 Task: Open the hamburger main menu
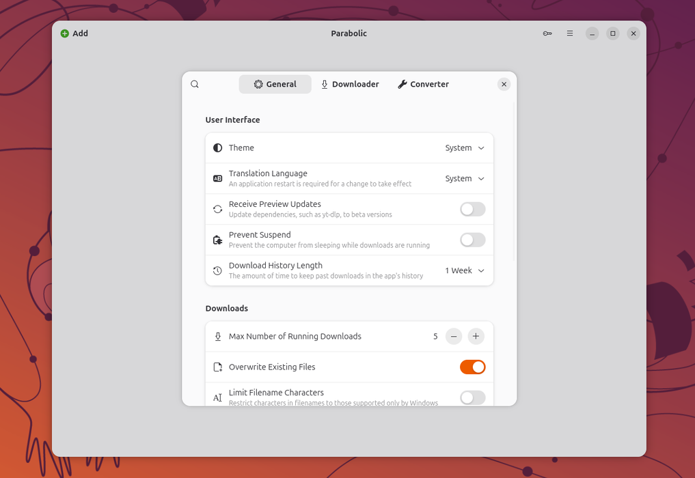569,33
